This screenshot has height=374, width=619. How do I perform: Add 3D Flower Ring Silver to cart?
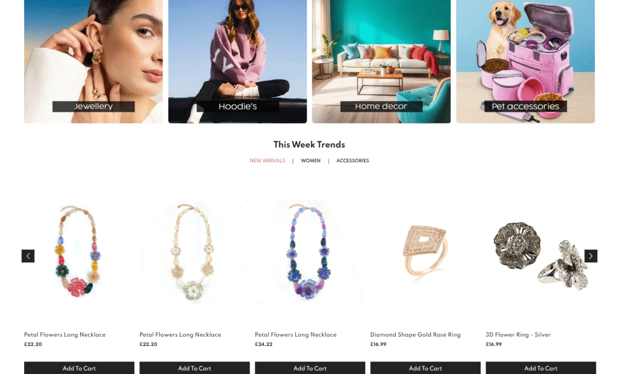pyautogui.click(x=541, y=368)
